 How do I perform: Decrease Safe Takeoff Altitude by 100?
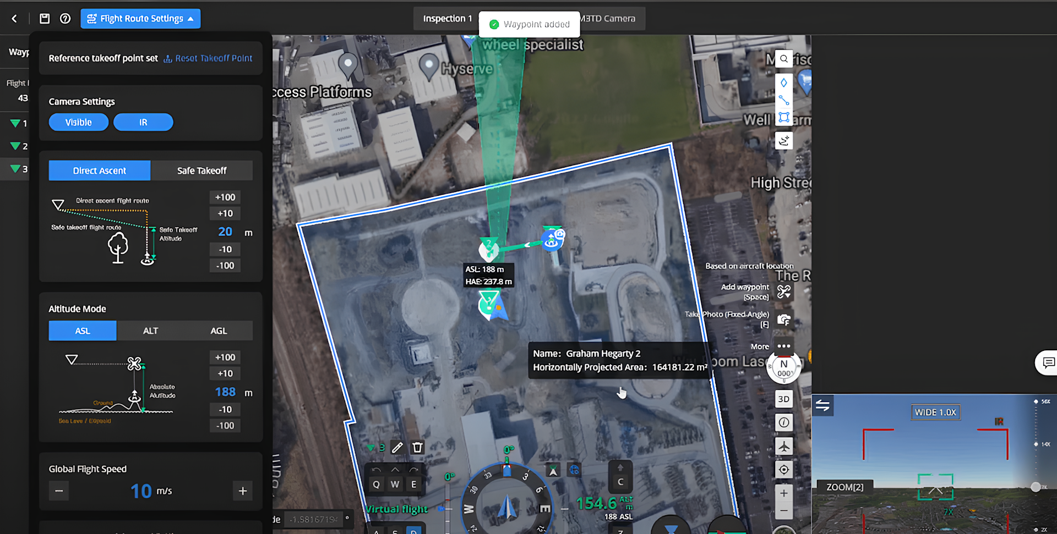[225, 266]
